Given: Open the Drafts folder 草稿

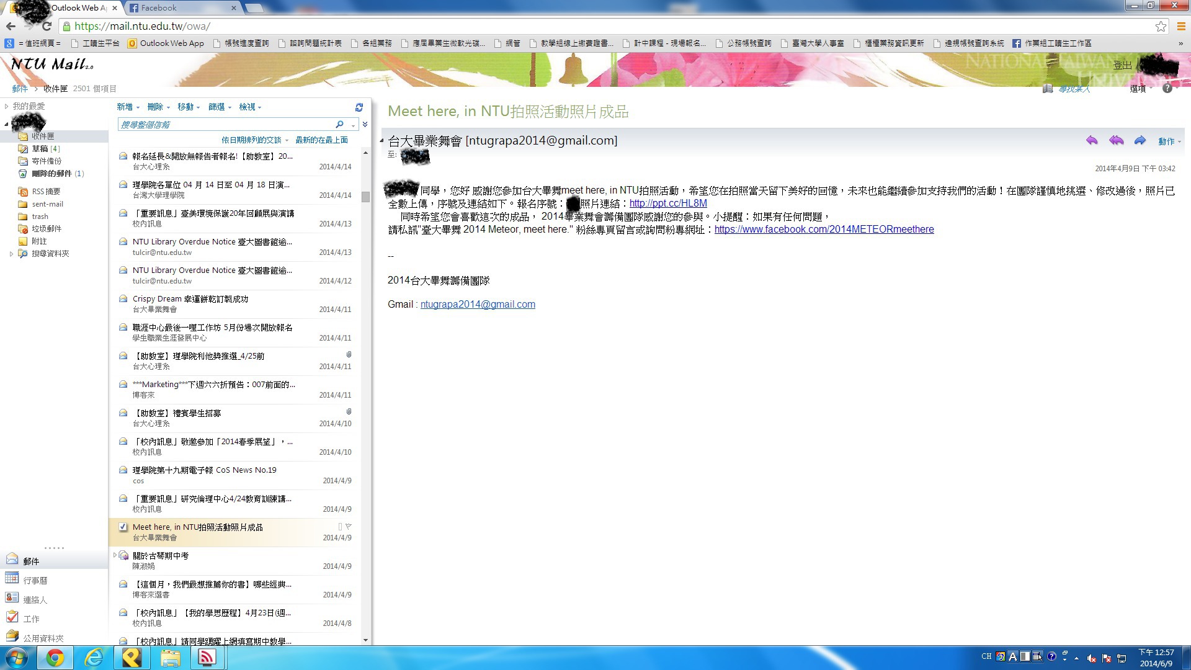Looking at the screenshot, I should [40, 149].
